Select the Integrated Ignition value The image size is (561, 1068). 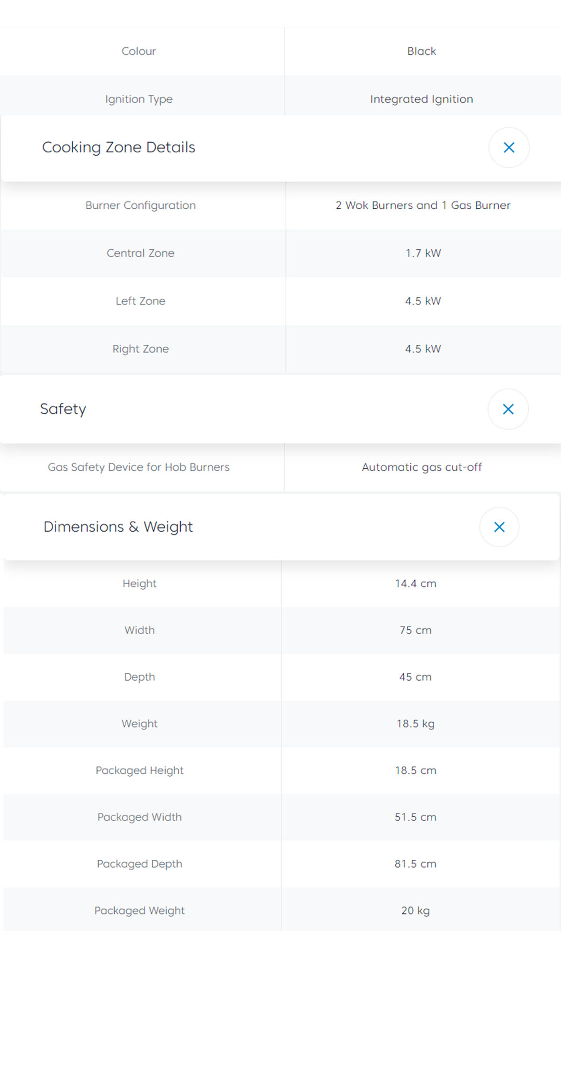point(421,99)
